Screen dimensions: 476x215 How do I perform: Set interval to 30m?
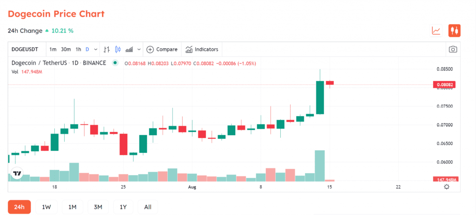(66, 49)
